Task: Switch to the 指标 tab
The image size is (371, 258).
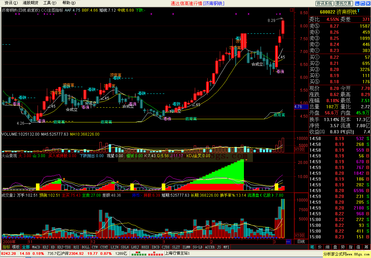Action: pyautogui.click(x=6, y=247)
